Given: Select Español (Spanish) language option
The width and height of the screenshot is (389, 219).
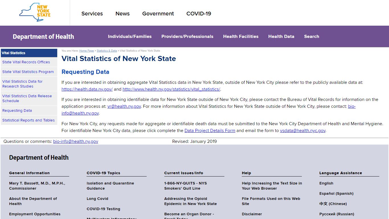Looking at the screenshot, I should [x=336, y=194].
